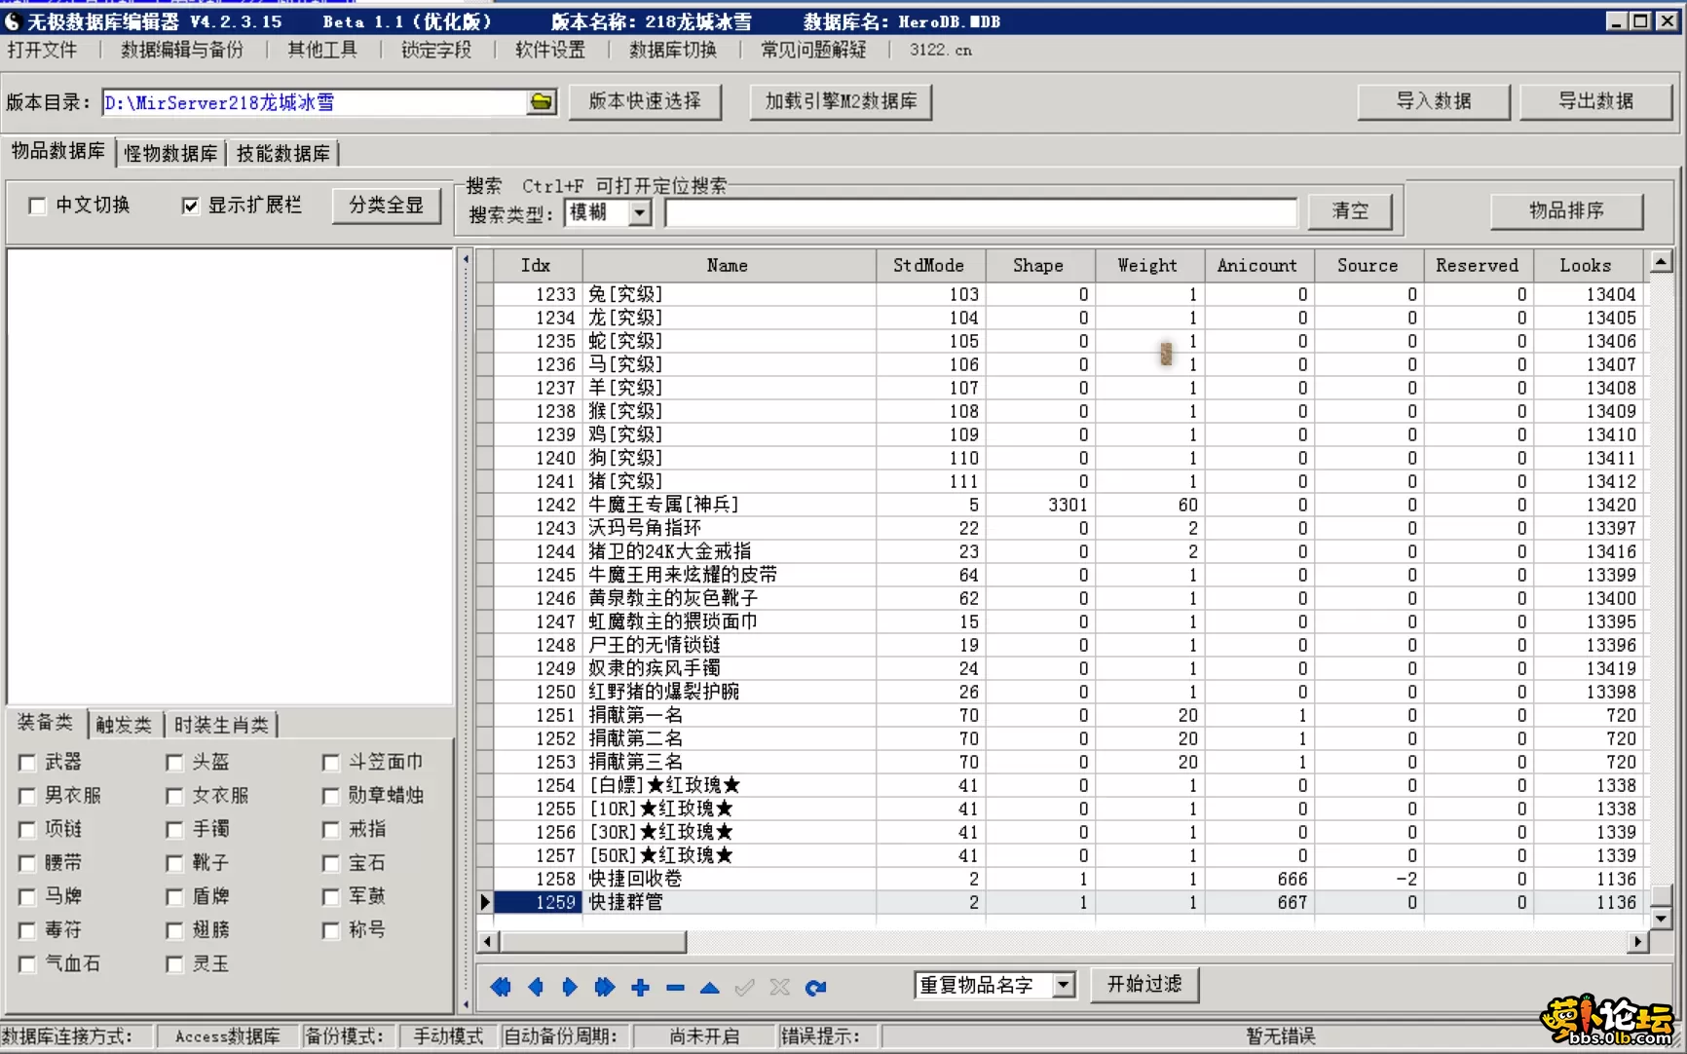Open the 锁定字段 menu
The width and height of the screenshot is (1687, 1054).
click(436, 50)
